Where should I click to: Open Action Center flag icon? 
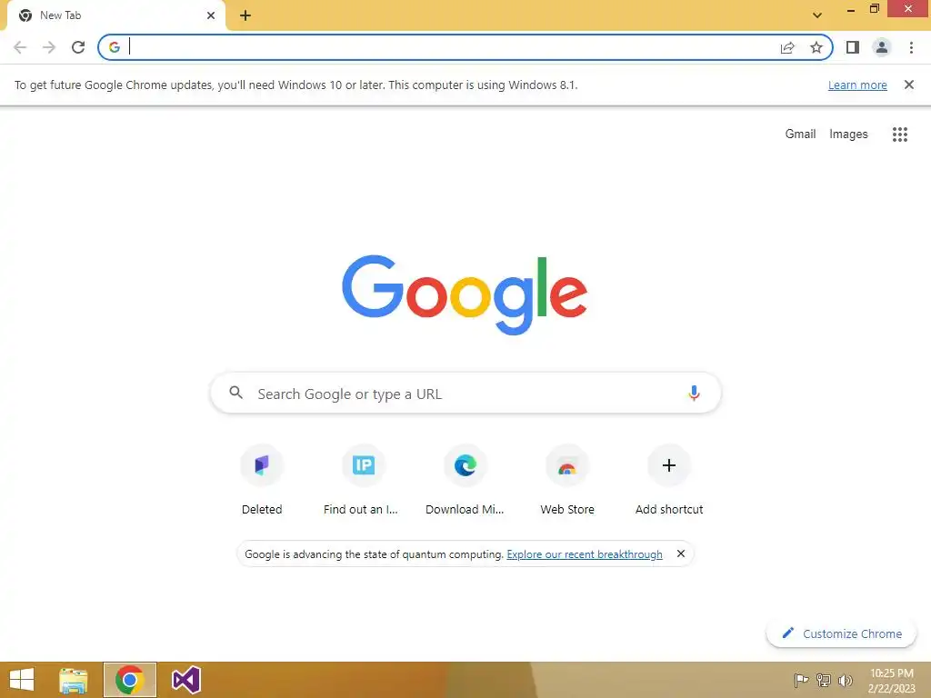click(801, 680)
